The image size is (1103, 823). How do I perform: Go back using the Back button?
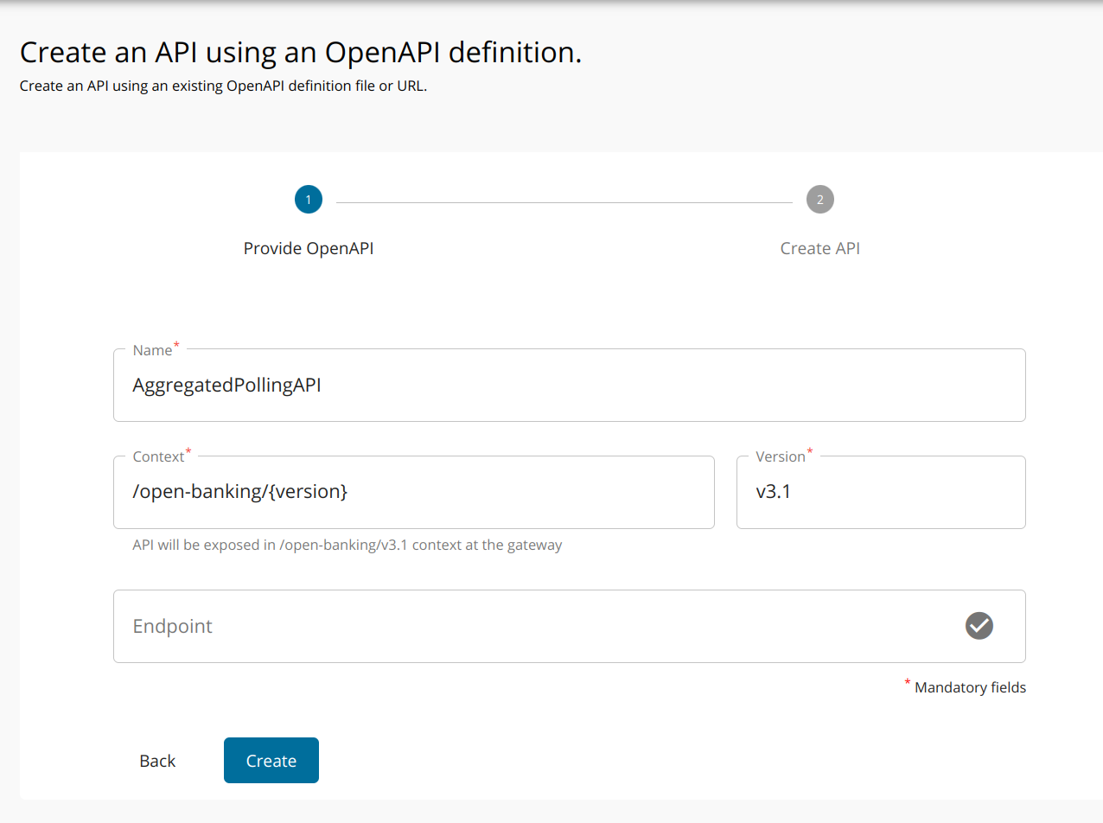[x=157, y=761]
